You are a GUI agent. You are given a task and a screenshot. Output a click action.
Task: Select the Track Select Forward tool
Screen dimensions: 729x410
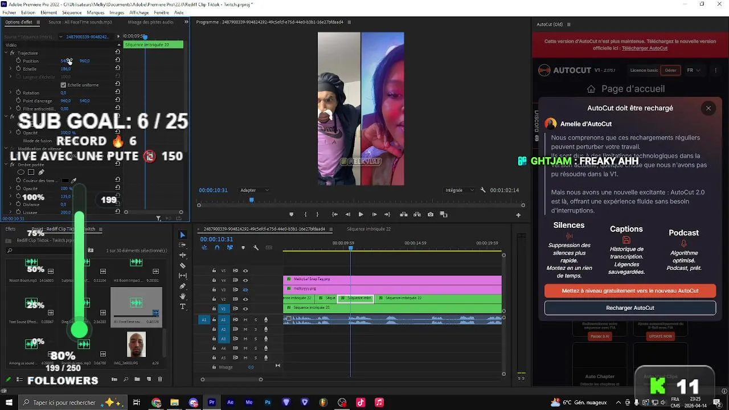click(182, 245)
